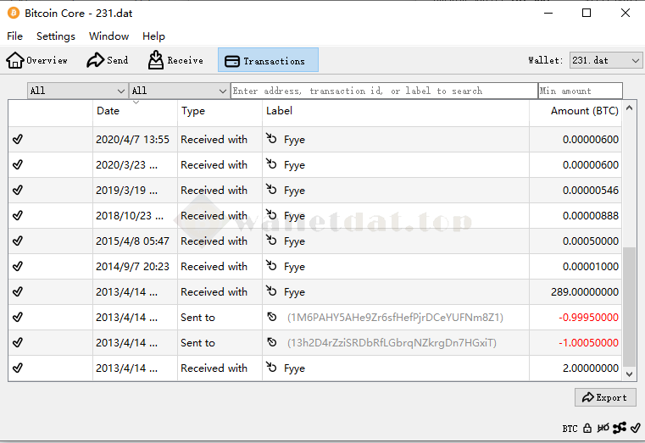
Task: Click the wallet lock icon in status bar
Action: tap(587, 429)
